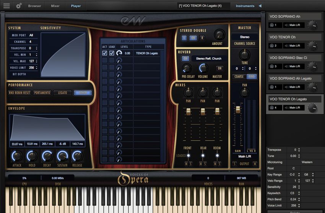
Task: Click the master Gain fader
Action: click(238, 110)
